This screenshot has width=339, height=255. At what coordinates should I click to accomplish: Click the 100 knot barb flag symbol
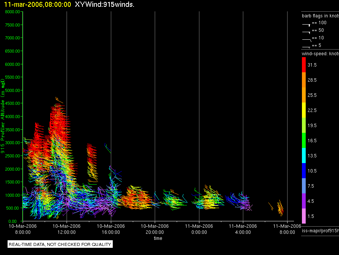click(x=306, y=25)
